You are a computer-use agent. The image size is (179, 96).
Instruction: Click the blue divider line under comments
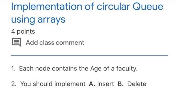coord(89,56)
